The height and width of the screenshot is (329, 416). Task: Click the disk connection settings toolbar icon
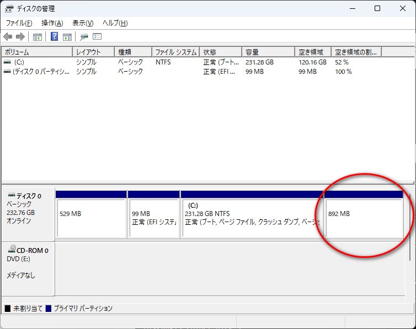(x=84, y=37)
